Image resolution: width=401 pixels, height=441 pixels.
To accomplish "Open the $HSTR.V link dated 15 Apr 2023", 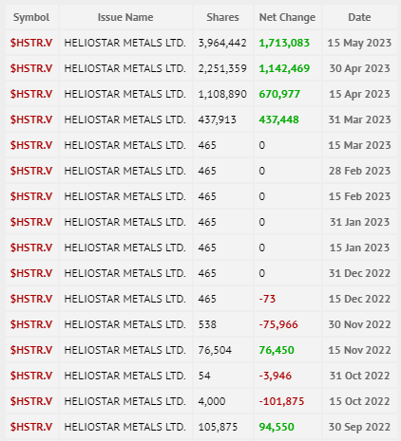I will click(31, 94).
